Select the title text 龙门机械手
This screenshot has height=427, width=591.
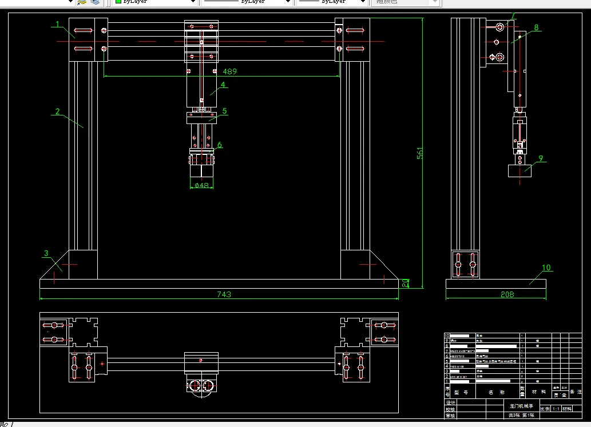521,406
